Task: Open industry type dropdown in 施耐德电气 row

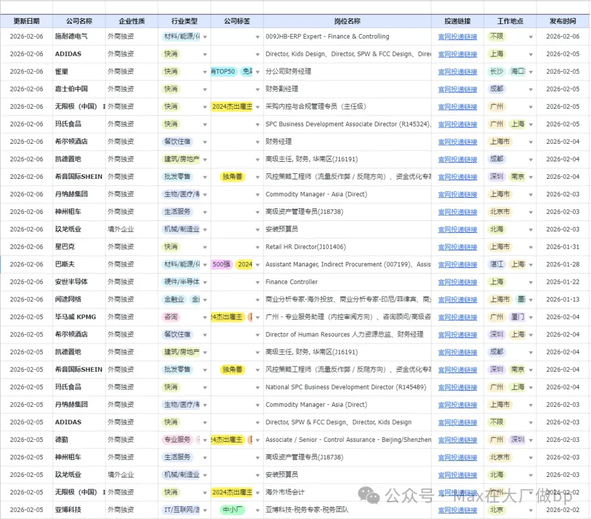Action: tap(205, 37)
